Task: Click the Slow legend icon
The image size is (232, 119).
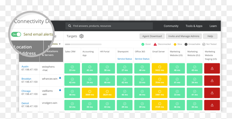Action: [x=175, y=44]
